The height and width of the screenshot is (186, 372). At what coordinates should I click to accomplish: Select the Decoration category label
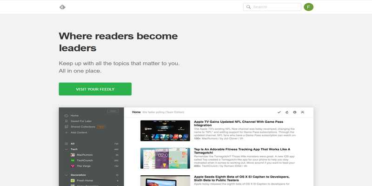pyautogui.click(x=78, y=175)
